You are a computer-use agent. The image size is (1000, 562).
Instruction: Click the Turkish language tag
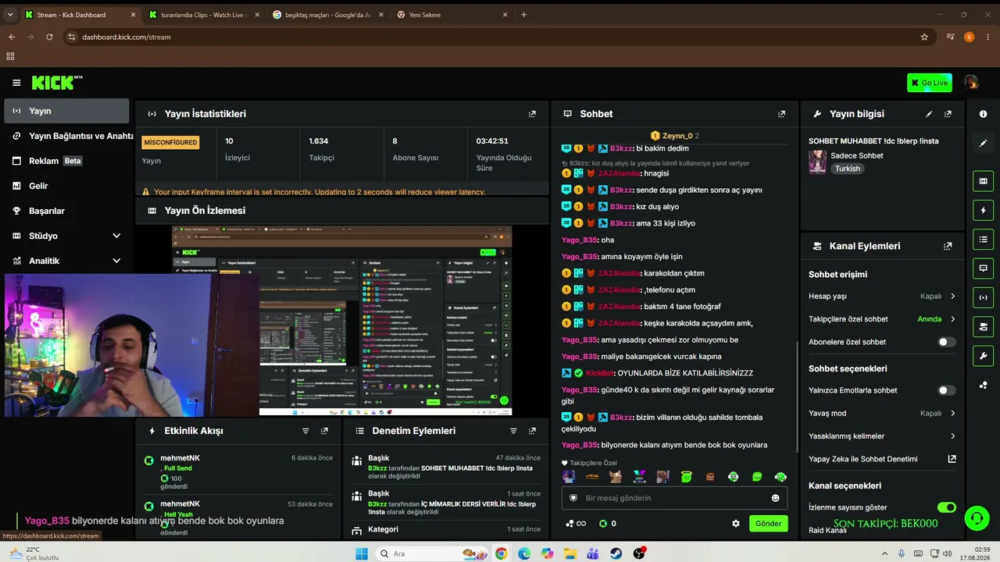(x=847, y=169)
